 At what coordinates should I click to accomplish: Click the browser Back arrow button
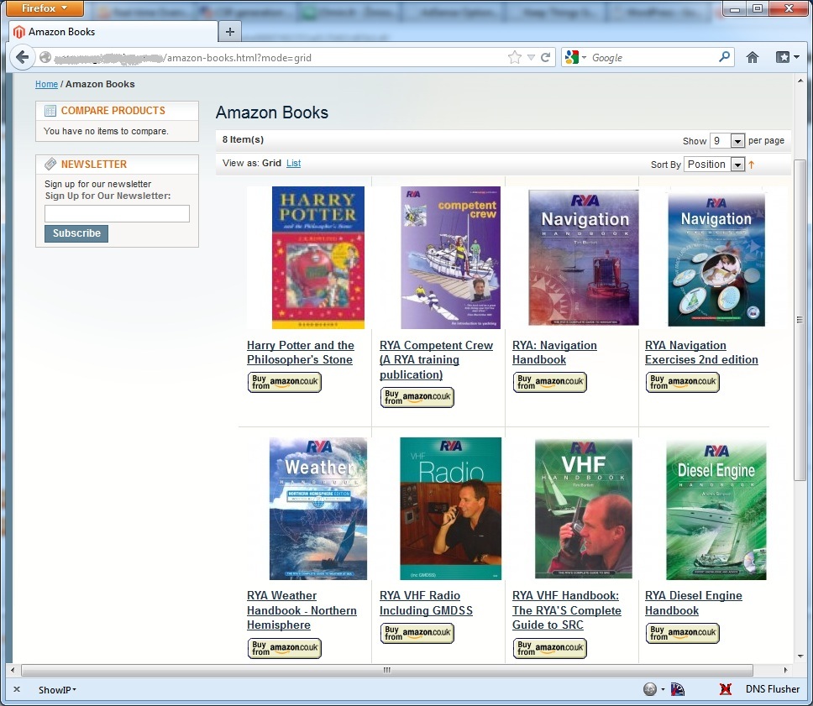pyautogui.click(x=23, y=57)
